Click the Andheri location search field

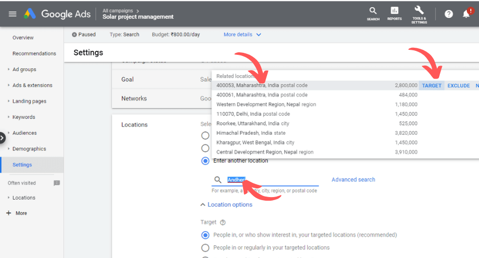click(x=265, y=180)
